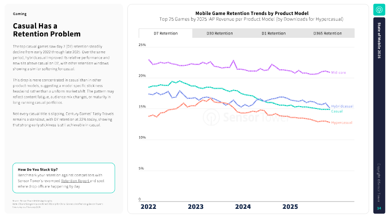Click the Gaming section label
Screen dimensions: 389x218
tap(20, 14)
